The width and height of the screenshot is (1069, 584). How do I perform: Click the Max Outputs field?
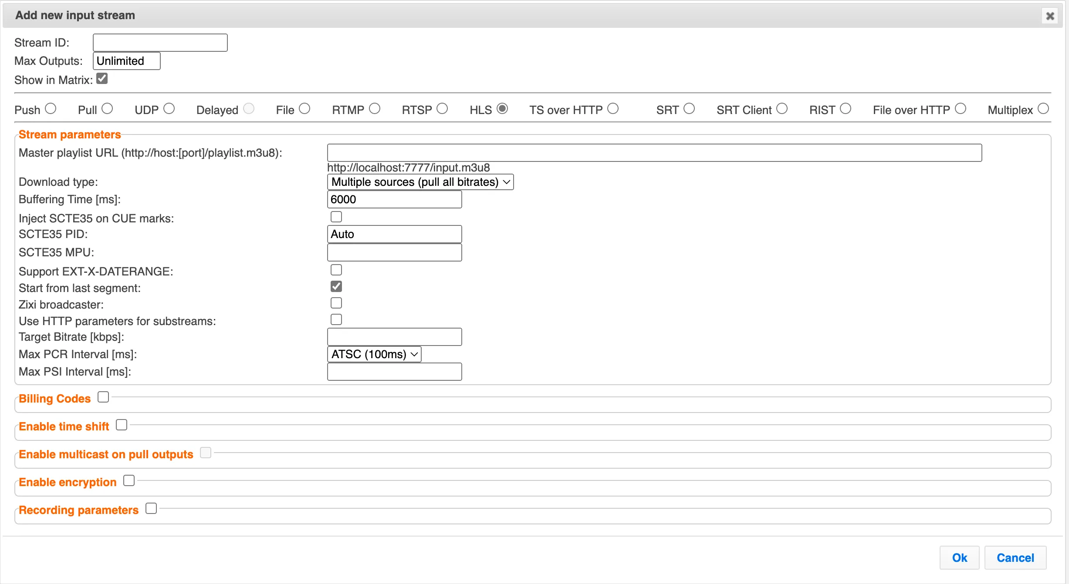127,61
